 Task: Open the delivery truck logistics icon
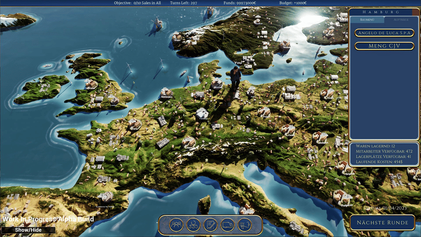tap(228, 224)
